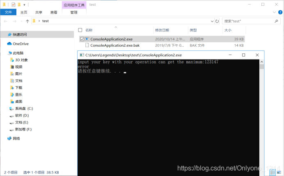Expand the ribbon with chevron
This screenshot has width=284, height=176.
click(274, 12)
